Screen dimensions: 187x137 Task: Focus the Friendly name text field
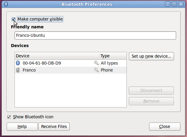[x=95, y=35]
